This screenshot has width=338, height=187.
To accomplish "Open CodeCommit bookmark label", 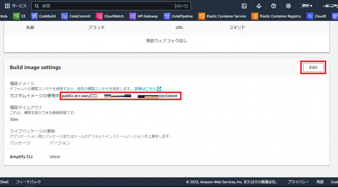I will (80, 16).
